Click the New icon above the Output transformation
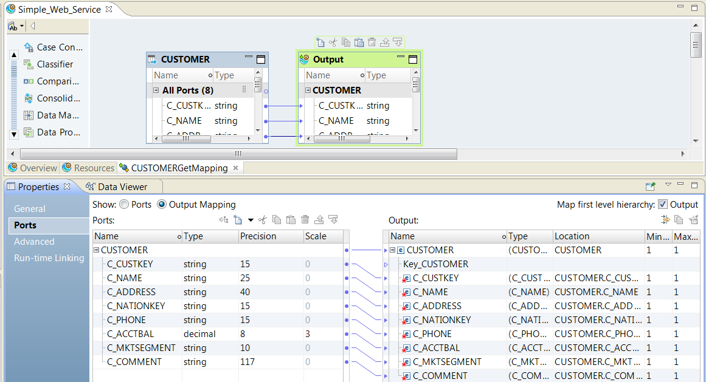The width and height of the screenshot is (706, 382). (320, 43)
